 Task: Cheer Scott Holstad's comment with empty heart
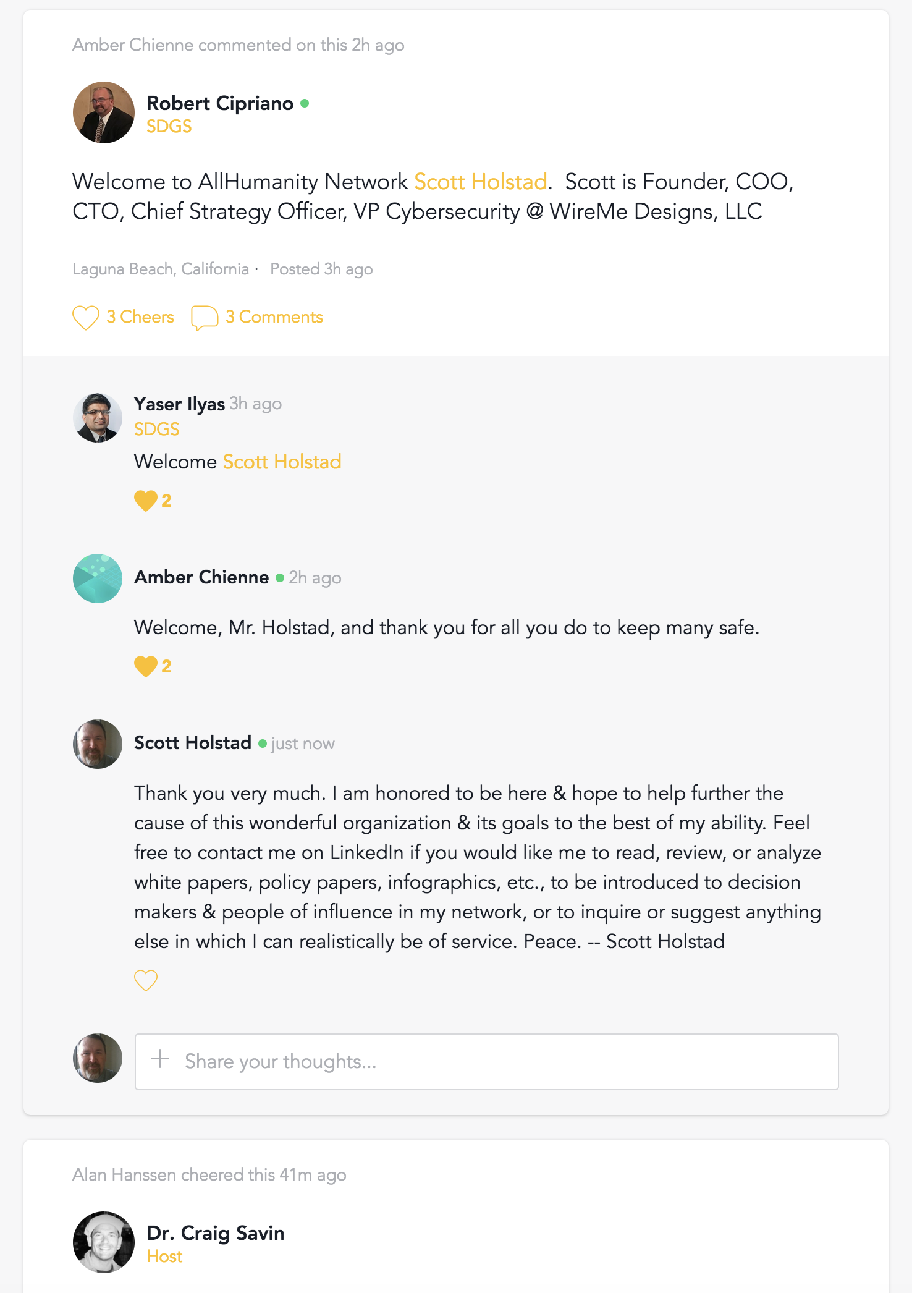point(146,980)
